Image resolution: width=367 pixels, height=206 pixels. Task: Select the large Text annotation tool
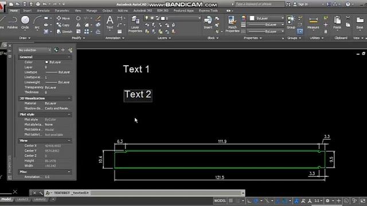coord(110,23)
